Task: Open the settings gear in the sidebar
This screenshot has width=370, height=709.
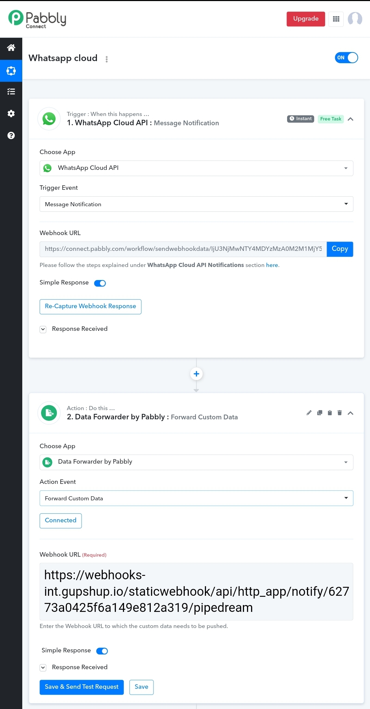Action: click(11, 114)
